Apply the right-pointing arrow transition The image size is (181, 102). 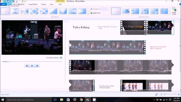pos(82,11)
